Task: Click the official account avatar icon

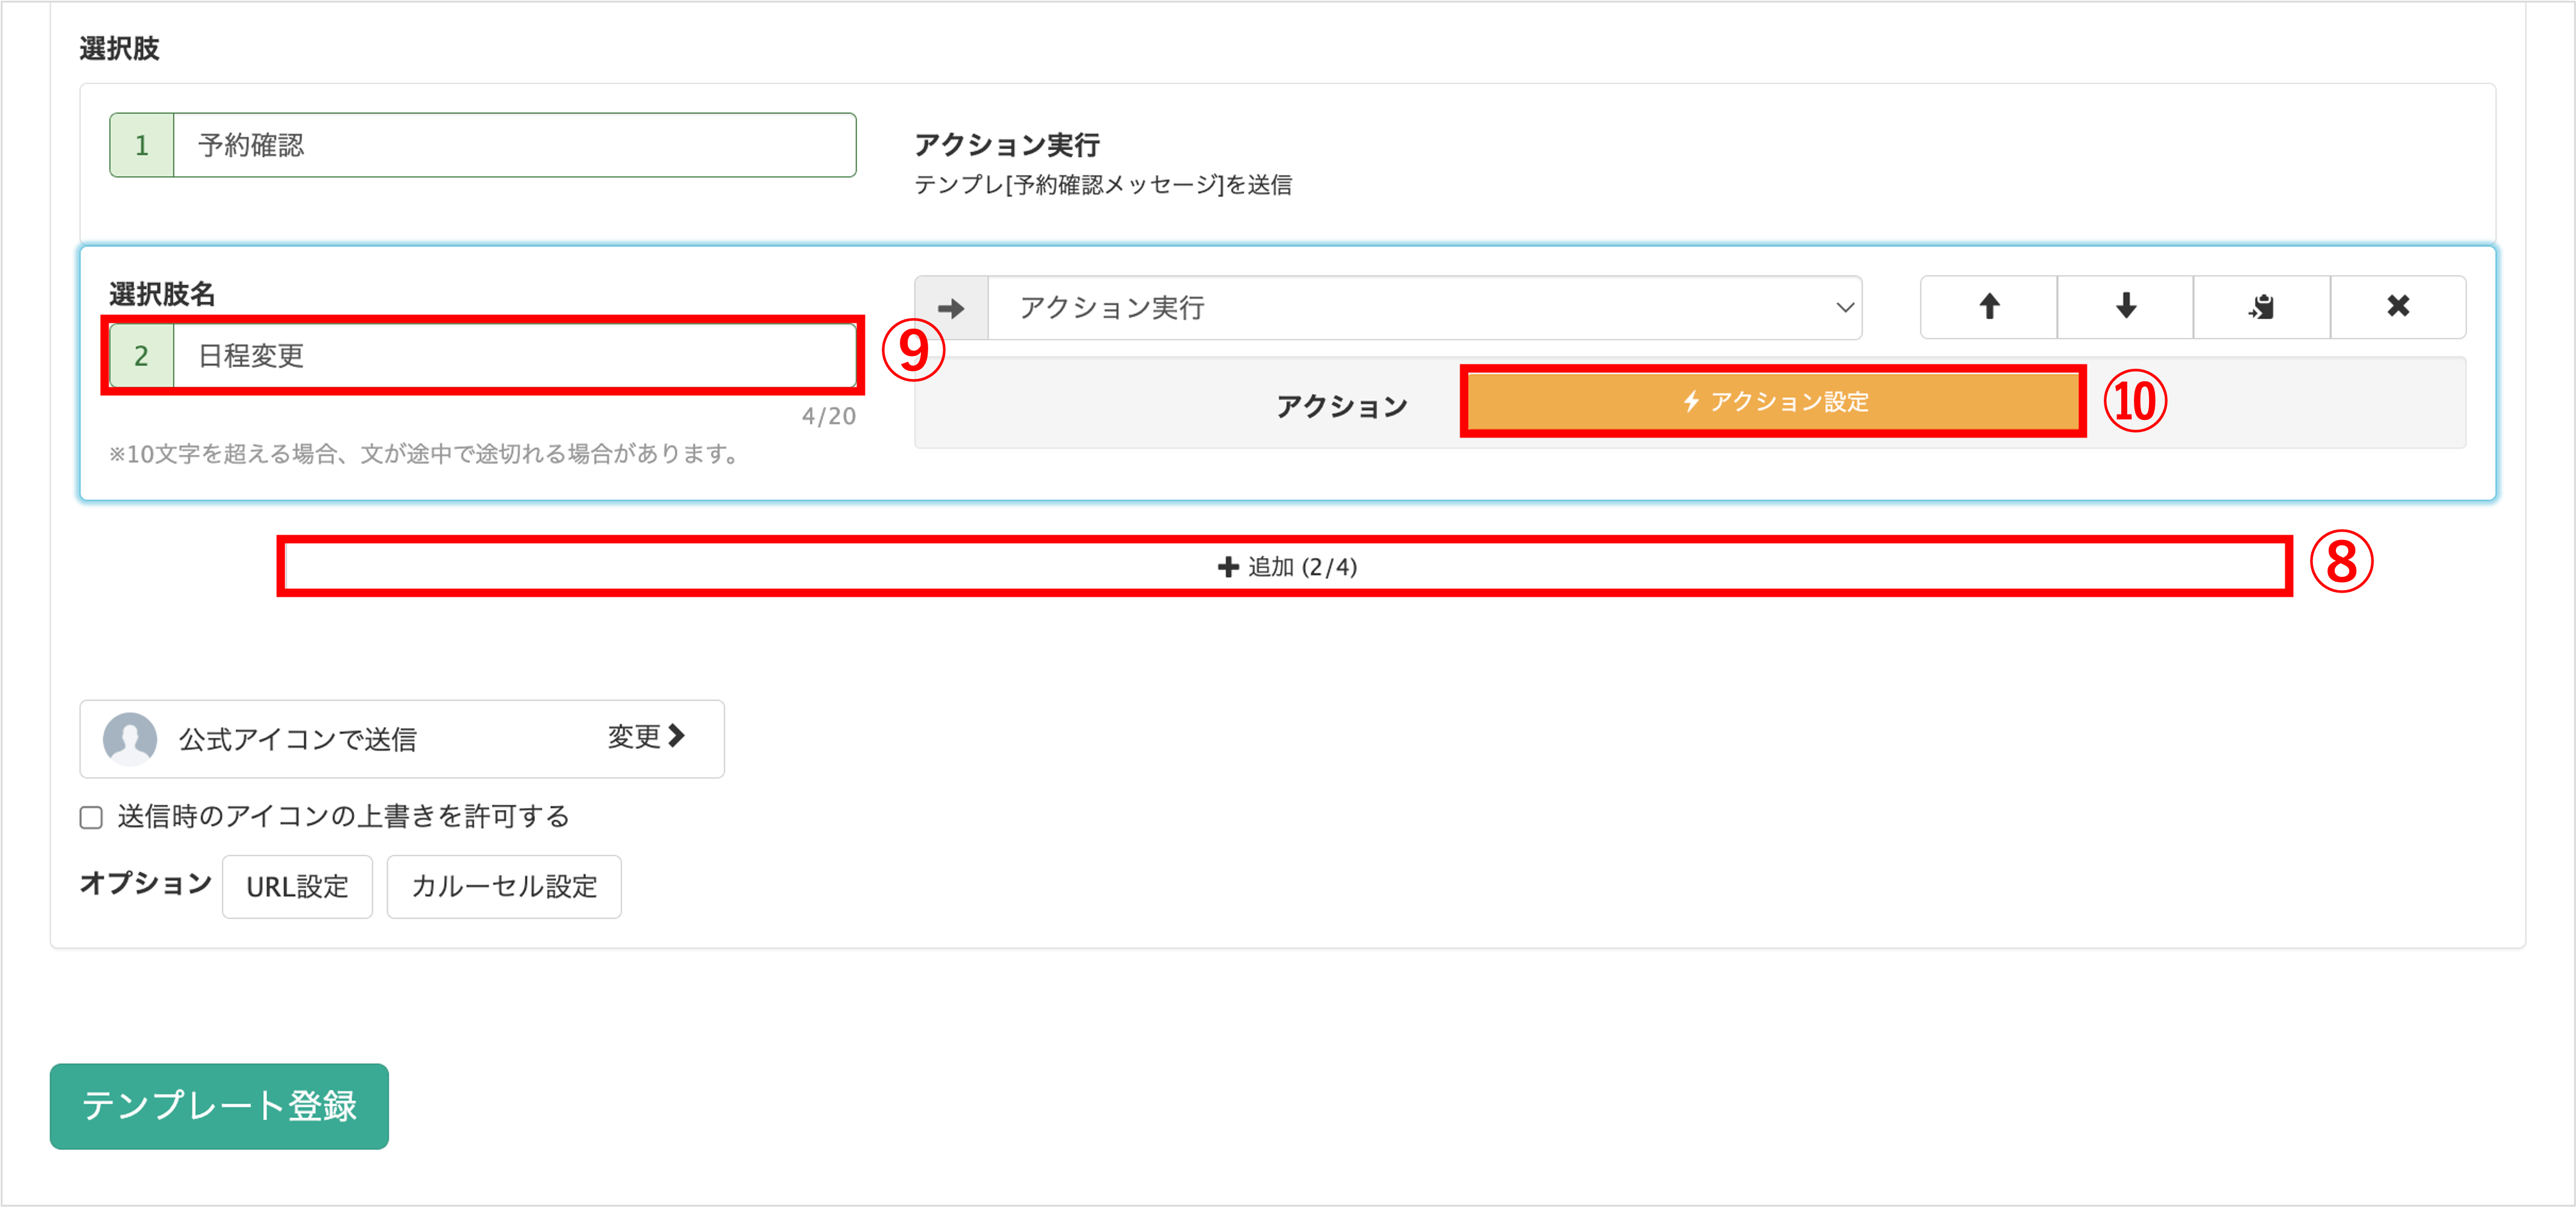Action: 130,740
